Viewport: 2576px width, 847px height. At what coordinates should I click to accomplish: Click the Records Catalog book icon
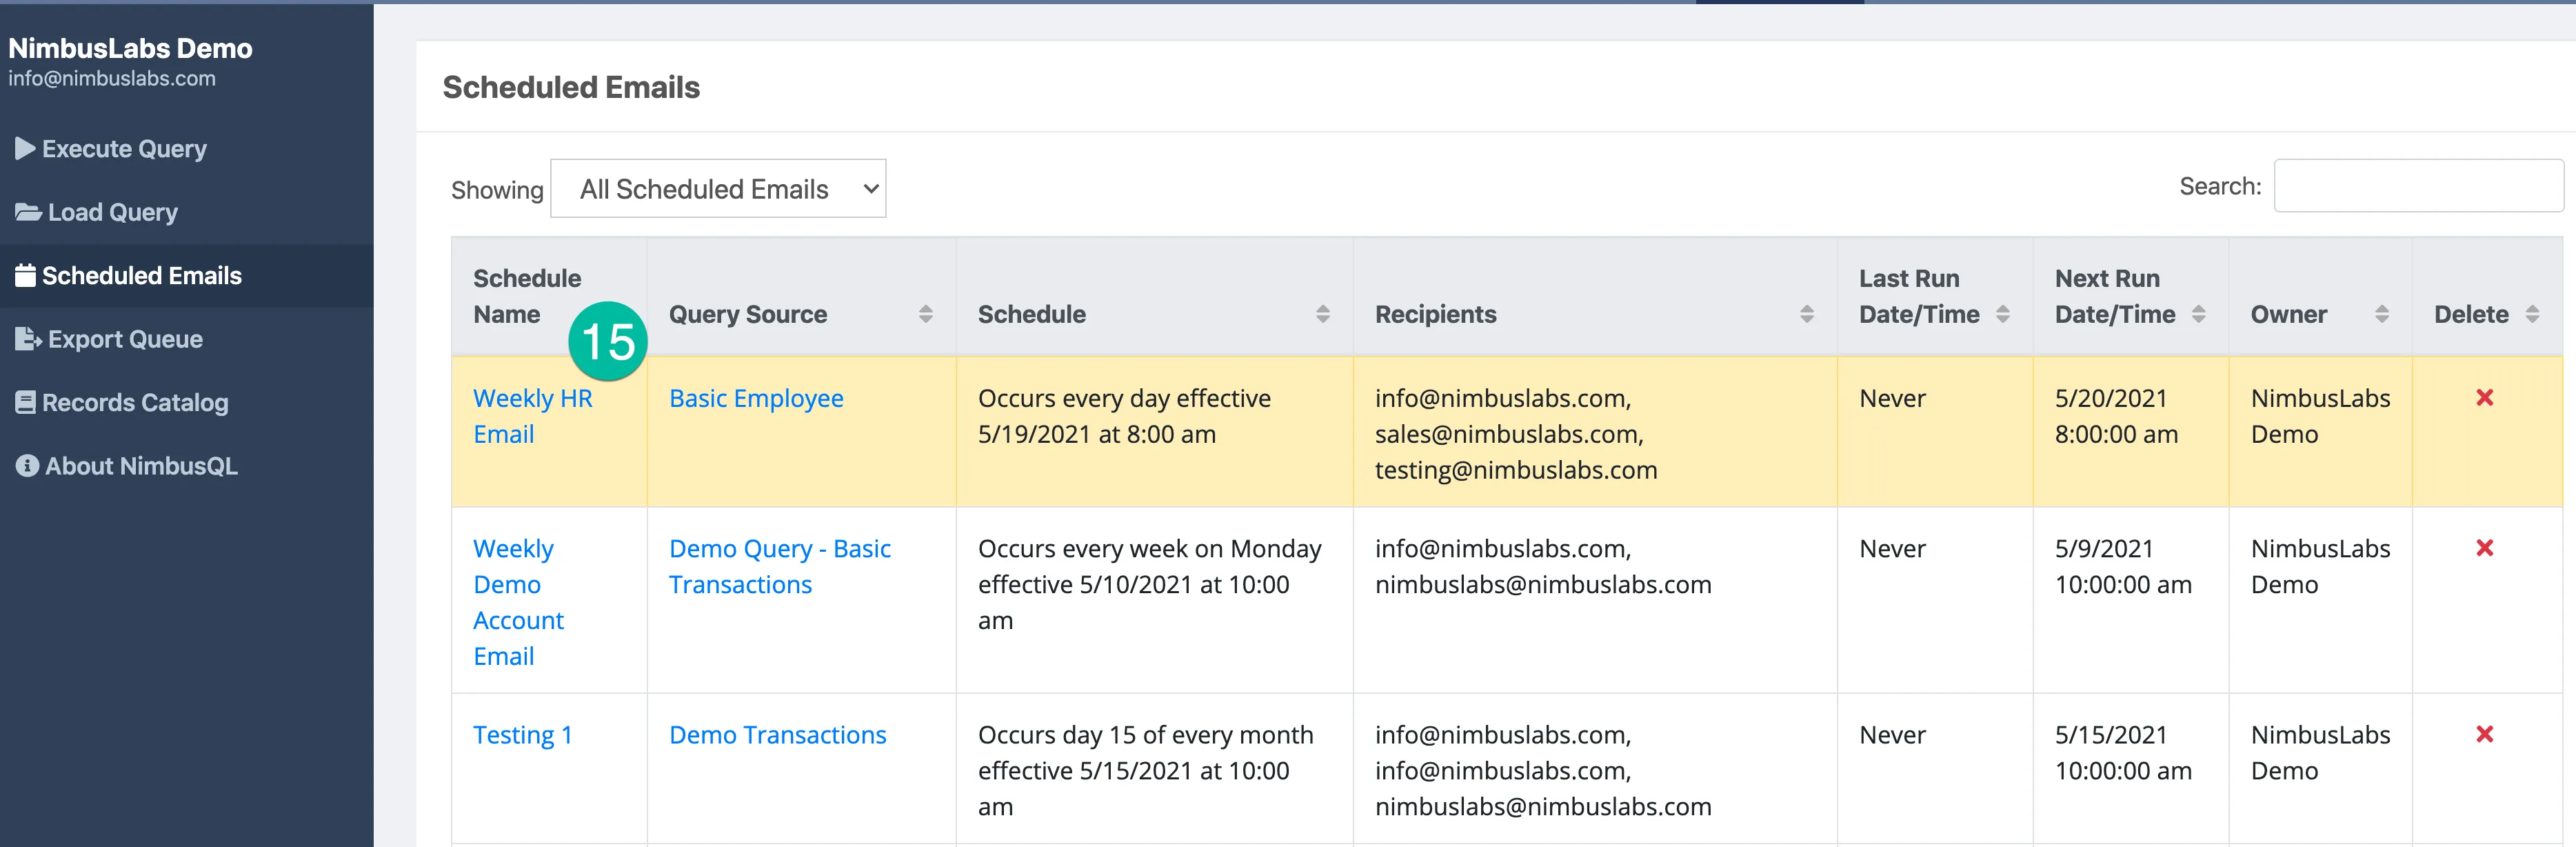pyautogui.click(x=25, y=402)
